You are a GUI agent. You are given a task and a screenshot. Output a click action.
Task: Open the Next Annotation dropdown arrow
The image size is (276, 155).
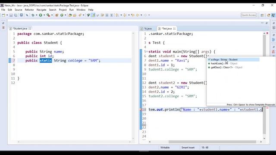pyautogui.click(x=121, y=15)
